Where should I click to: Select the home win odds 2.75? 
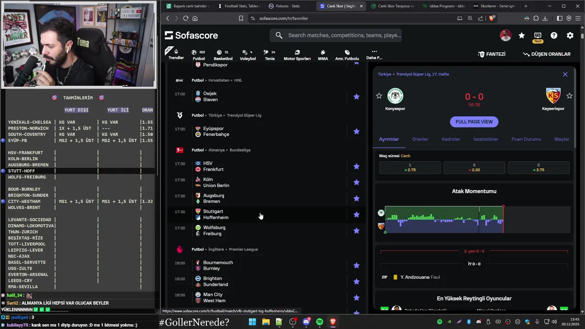410,168
